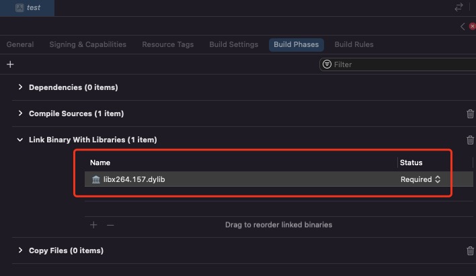Open the Required status dropdown

click(x=421, y=179)
